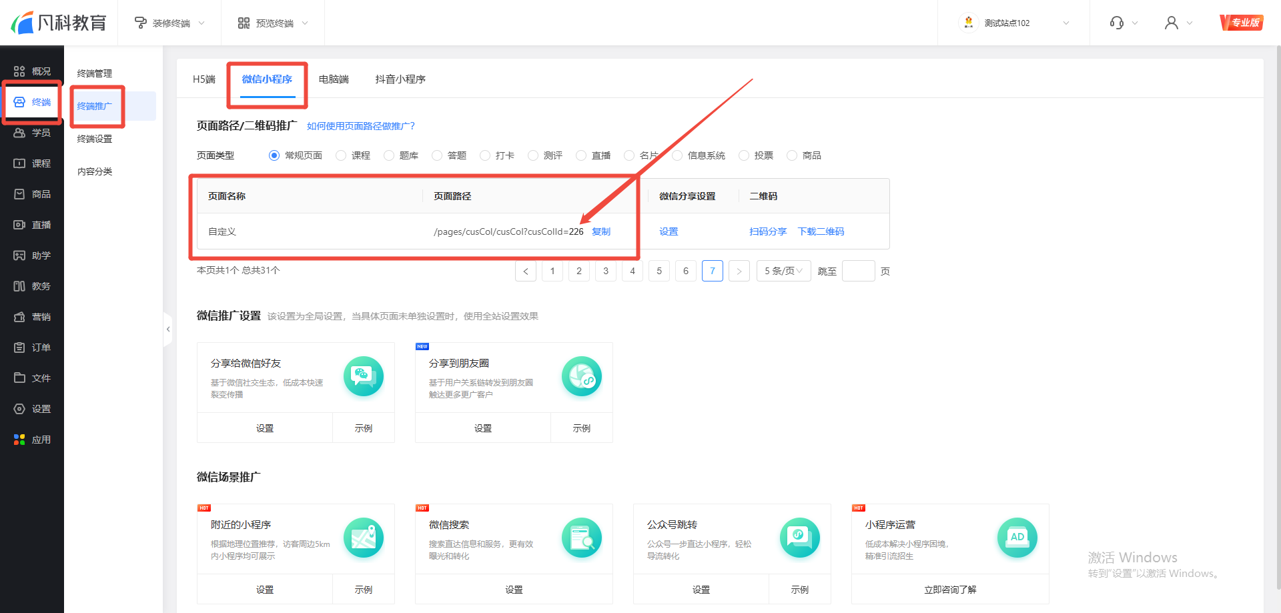1281x613 pixels.
Task: Switch to the 抖音小程序 tab
Action: click(x=400, y=79)
